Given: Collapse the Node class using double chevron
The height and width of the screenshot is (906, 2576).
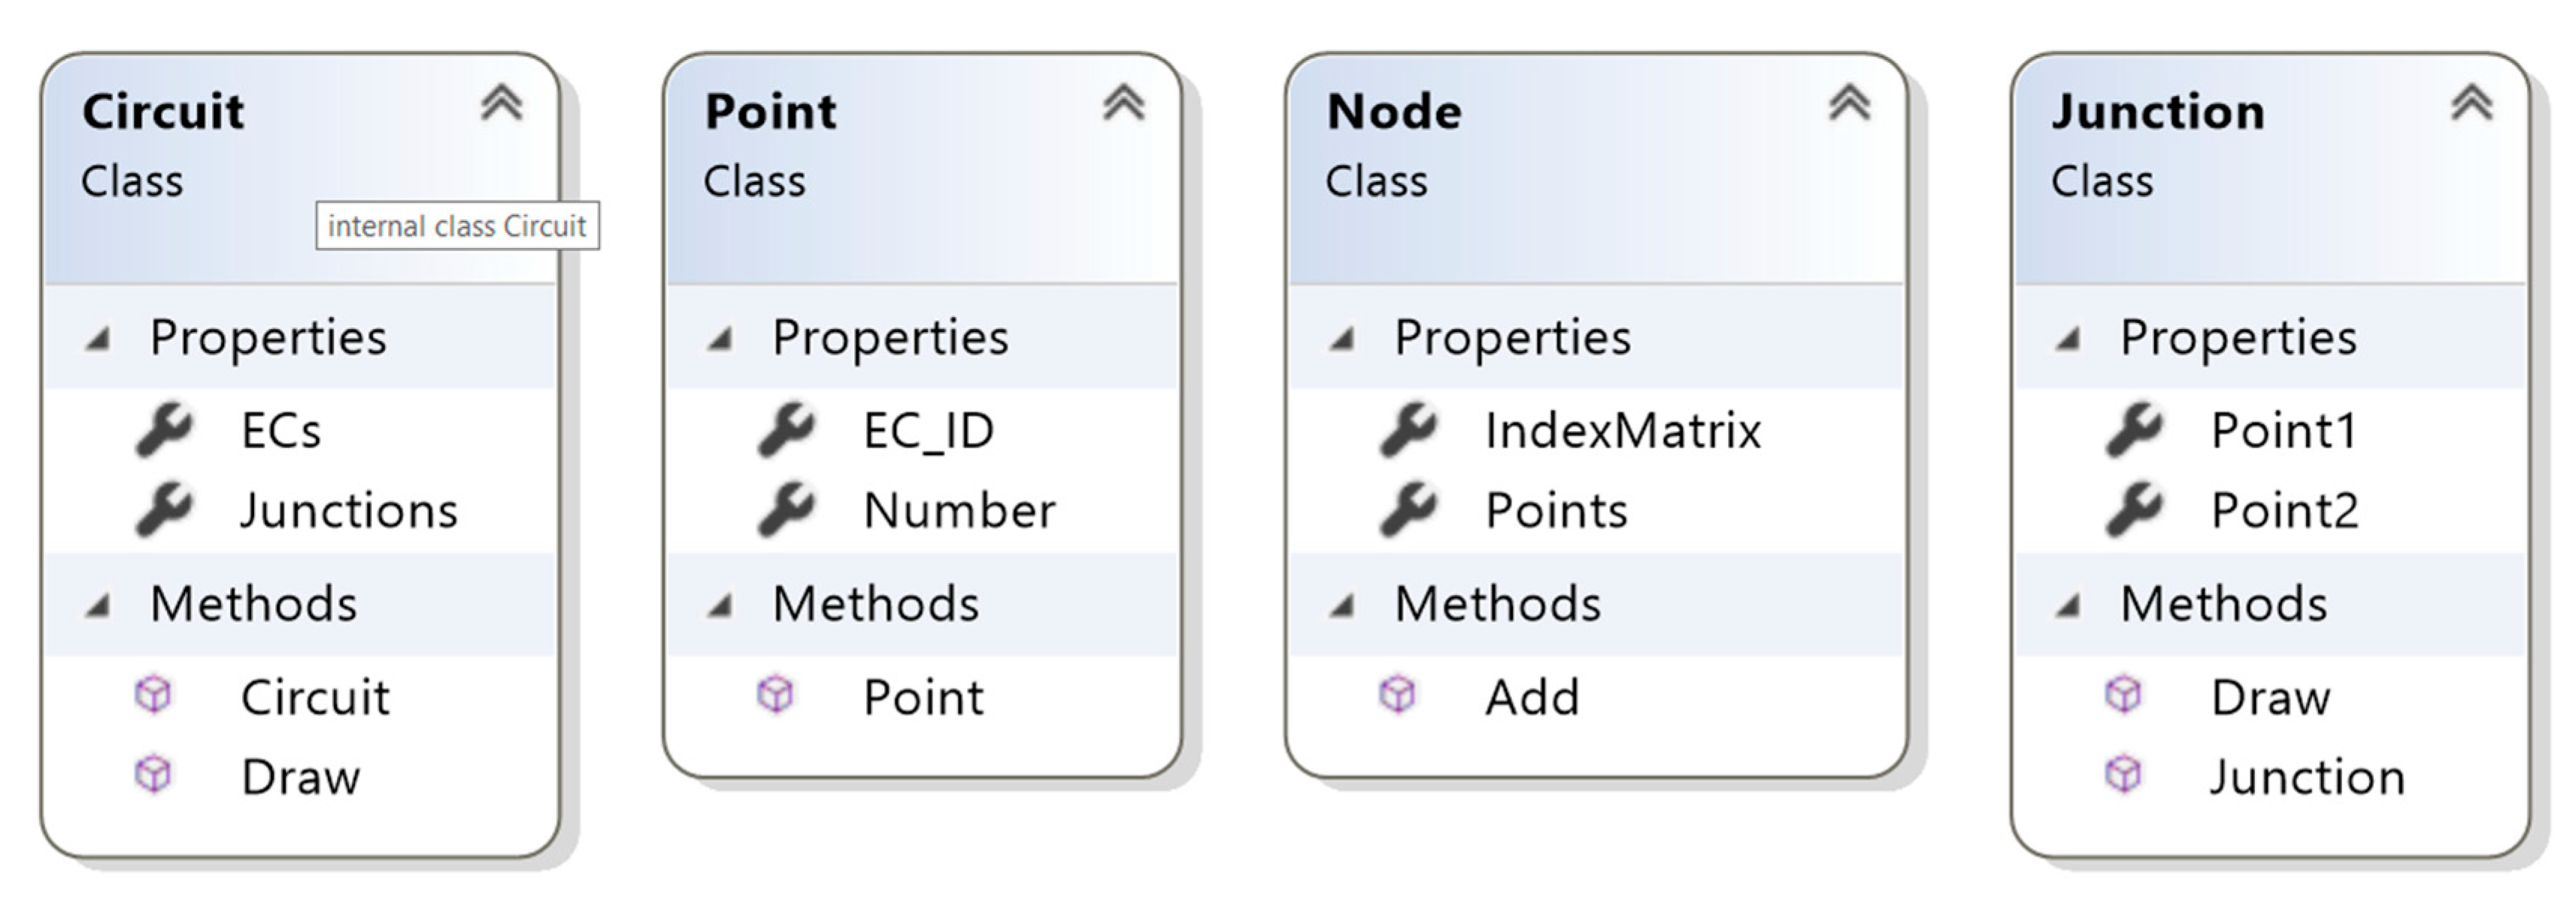Looking at the screenshot, I should [x=1849, y=103].
